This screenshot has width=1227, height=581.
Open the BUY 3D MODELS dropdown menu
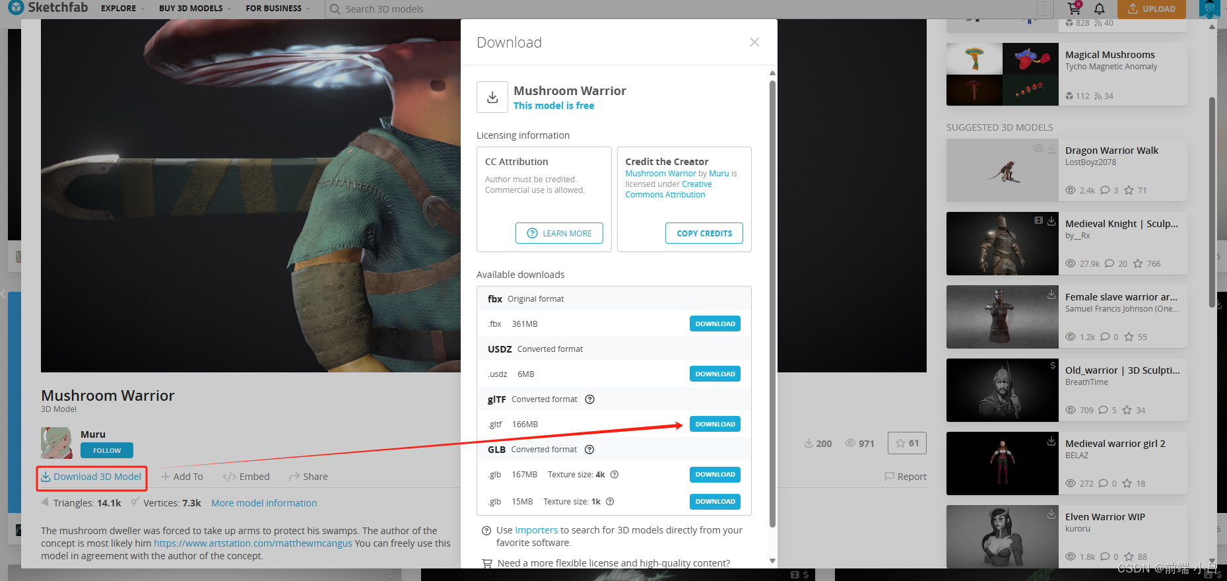pyautogui.click(x=195, y=9)
